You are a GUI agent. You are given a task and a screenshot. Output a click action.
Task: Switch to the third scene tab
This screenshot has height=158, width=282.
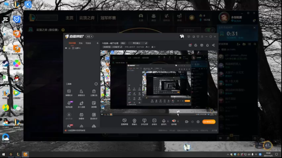pyautogui.click(x=88, y=43)
